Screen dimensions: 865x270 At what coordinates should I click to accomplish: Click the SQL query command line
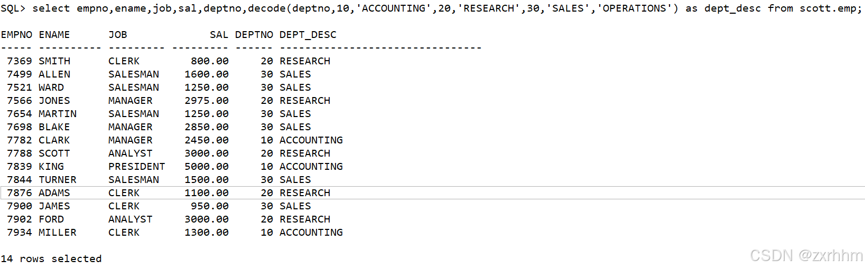[x=431, y=8]
